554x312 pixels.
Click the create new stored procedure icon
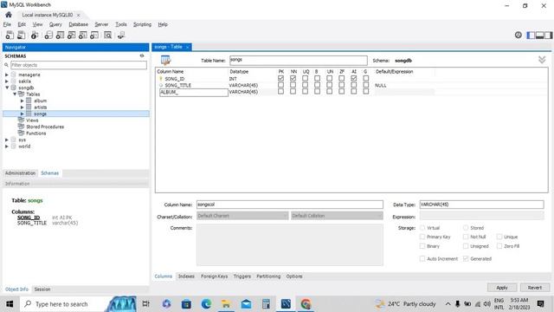pyautogui.click(x=83, y=35)
